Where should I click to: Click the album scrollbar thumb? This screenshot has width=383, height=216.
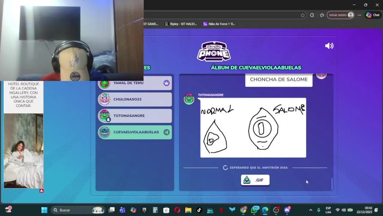click(332, 184)
